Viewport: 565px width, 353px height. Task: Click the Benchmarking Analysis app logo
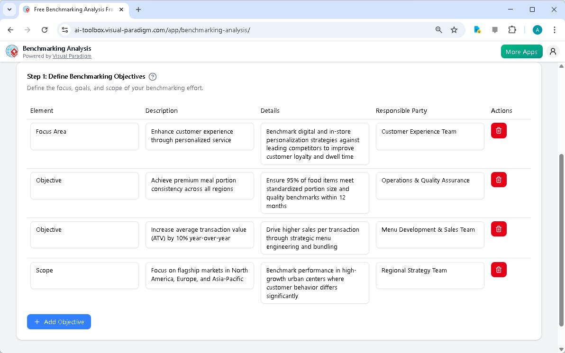tap(12, 52)
